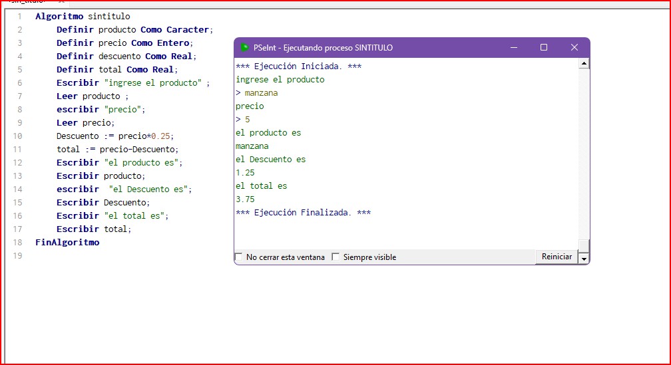
Task: Click the '3.75' result in the output
Action: [x=245, y=199]
